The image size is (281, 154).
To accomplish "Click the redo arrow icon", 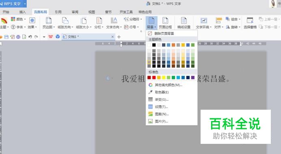I will pyautogui.click(x=36, y=37).
